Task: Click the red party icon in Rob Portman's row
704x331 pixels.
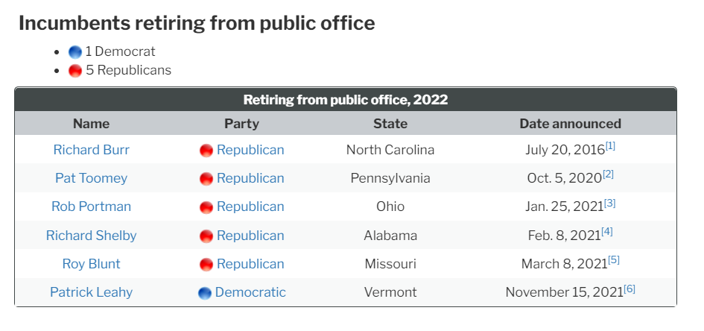Action: point(206,207)
